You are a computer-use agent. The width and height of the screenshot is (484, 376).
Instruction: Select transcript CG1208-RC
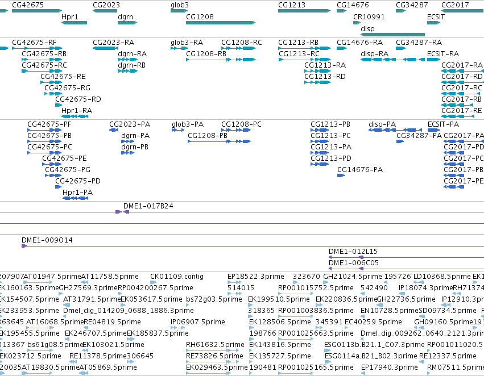(x=238, y=48)
